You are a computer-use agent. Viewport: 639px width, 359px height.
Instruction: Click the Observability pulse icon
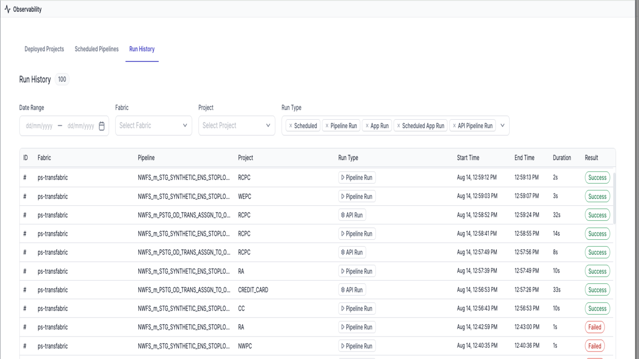point(7,9)
